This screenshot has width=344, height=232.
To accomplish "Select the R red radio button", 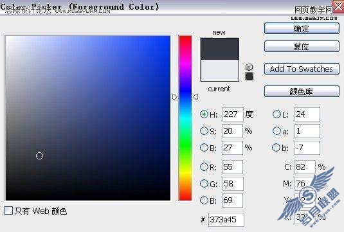I will [204, 167].
